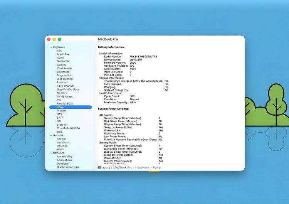289x204 pixels.
Task: Collapse the Network section disclosure arrow
Action: point(51,135)
